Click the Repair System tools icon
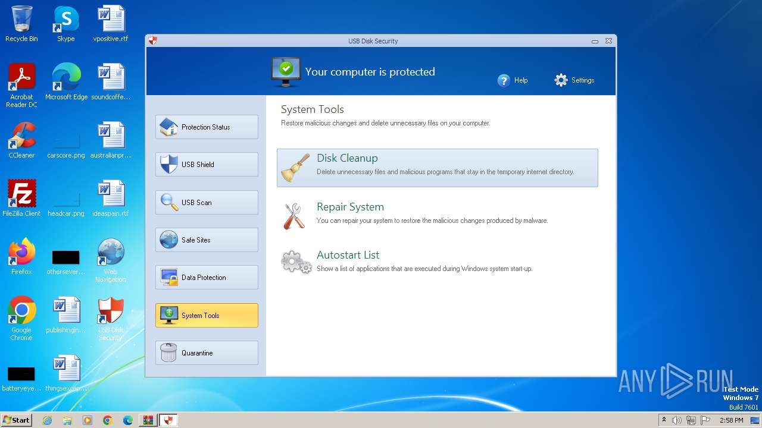Image resolution: width=762 pixels, height=428 pixels. coord(295,216)
